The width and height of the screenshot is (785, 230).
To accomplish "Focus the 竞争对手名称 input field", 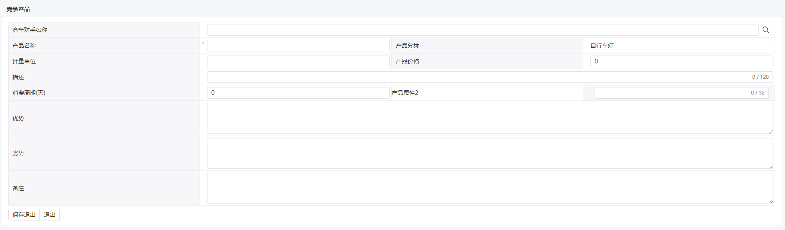I will 483,30.
